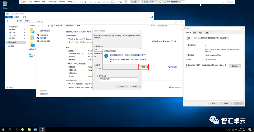Screen dimensions: 254x132
Task: Click the up arrow in File Explorer
Action: click(17, 21)
